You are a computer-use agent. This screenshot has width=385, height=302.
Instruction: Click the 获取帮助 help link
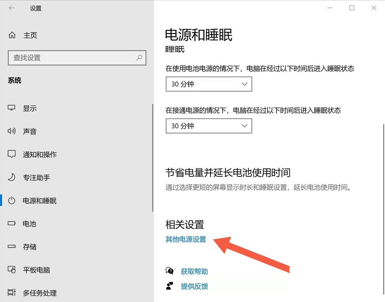(x=194, y=271)
